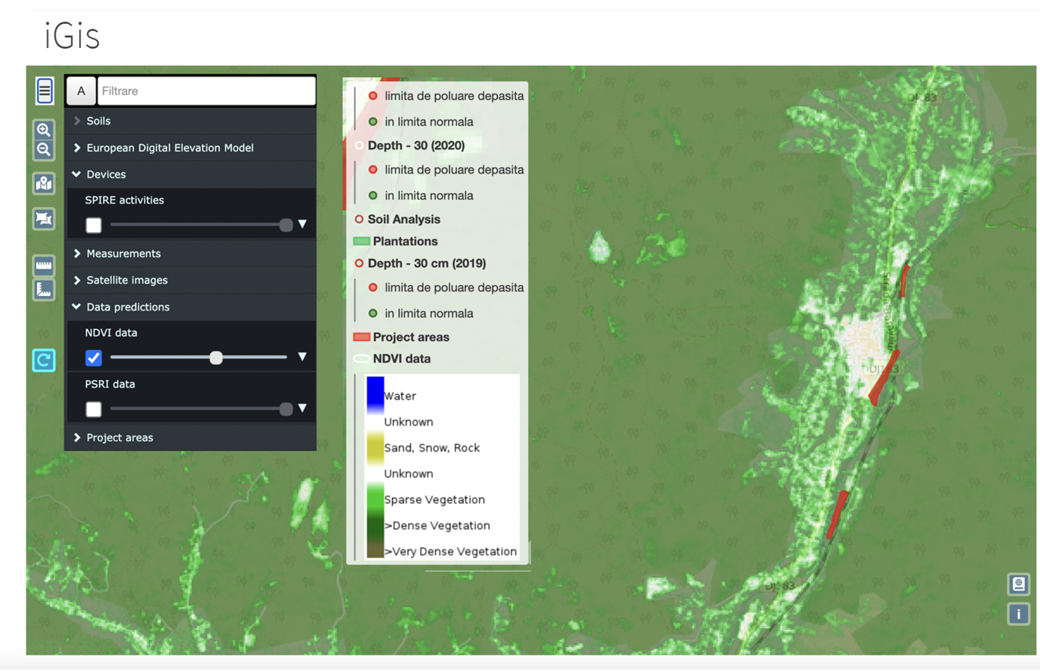Enable the NDVI data layer checkbox

point(93,358)
